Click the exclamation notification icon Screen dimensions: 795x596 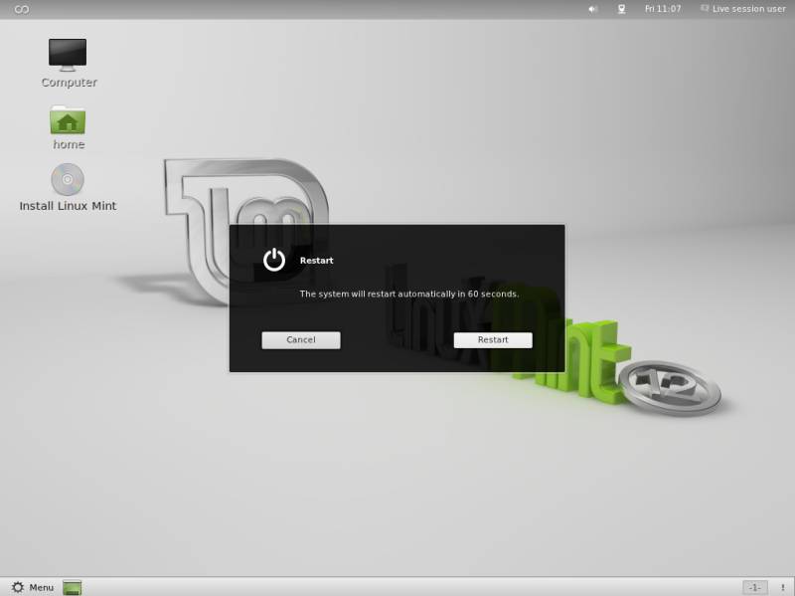click(782, 588)
